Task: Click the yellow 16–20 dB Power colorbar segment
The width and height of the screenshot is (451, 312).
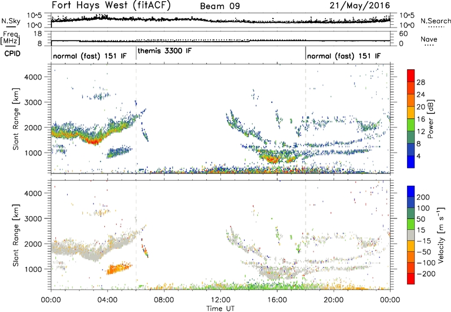Action: [411, 113]
